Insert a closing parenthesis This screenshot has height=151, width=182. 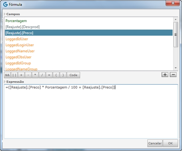(x=63, y=75)
